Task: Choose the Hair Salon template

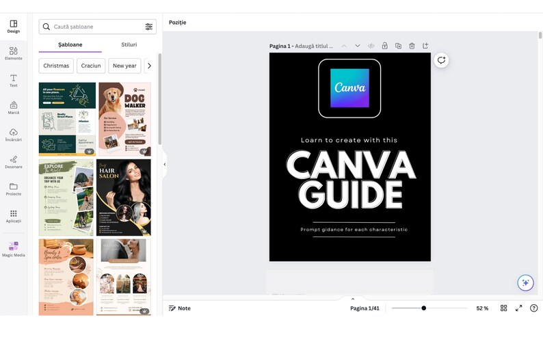Action: pos(124,198)
